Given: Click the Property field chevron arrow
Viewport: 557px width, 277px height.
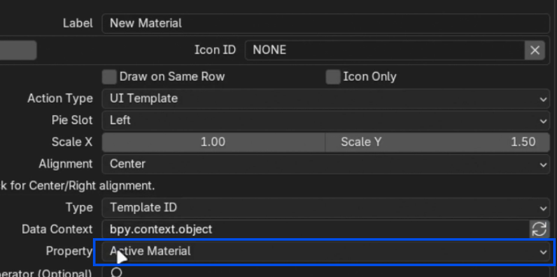Looking at the screenshot, I should pos(543,252).
